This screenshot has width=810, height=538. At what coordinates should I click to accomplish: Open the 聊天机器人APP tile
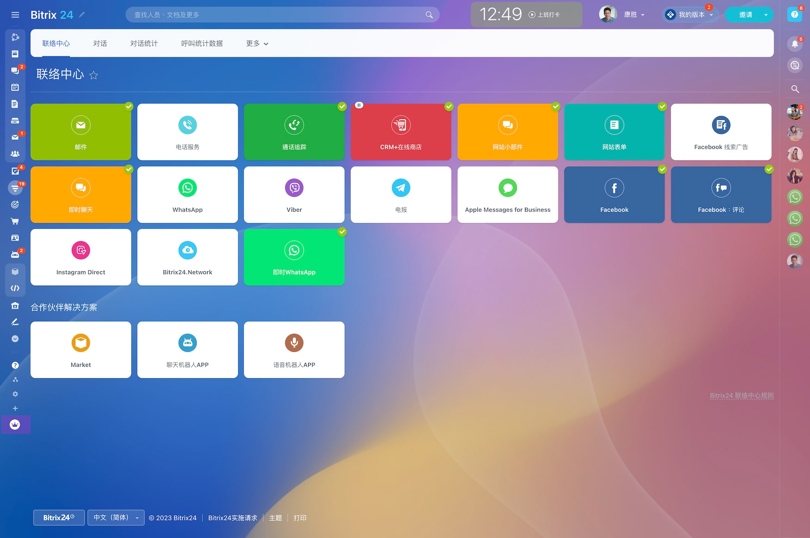coord(187,350)
